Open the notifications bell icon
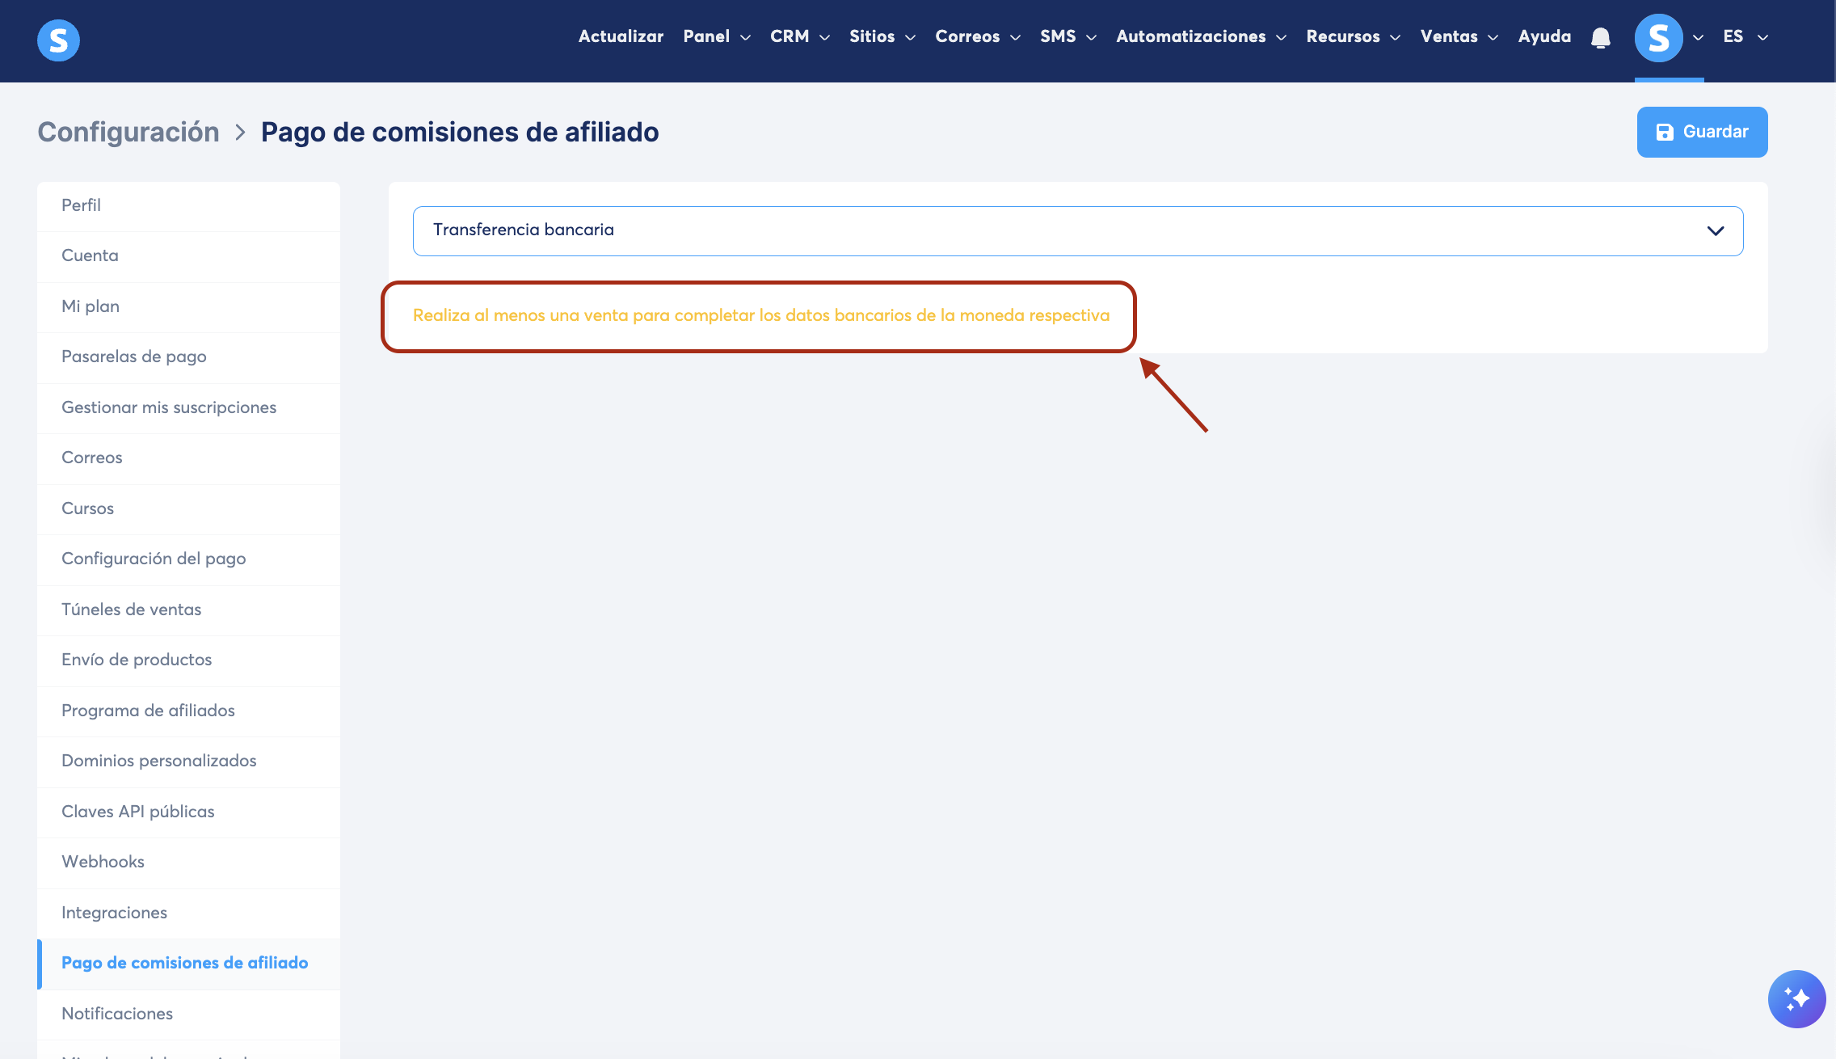Image resolution: width=1836 pixels, height=1059 pixels. click(x=1600, y=38)
